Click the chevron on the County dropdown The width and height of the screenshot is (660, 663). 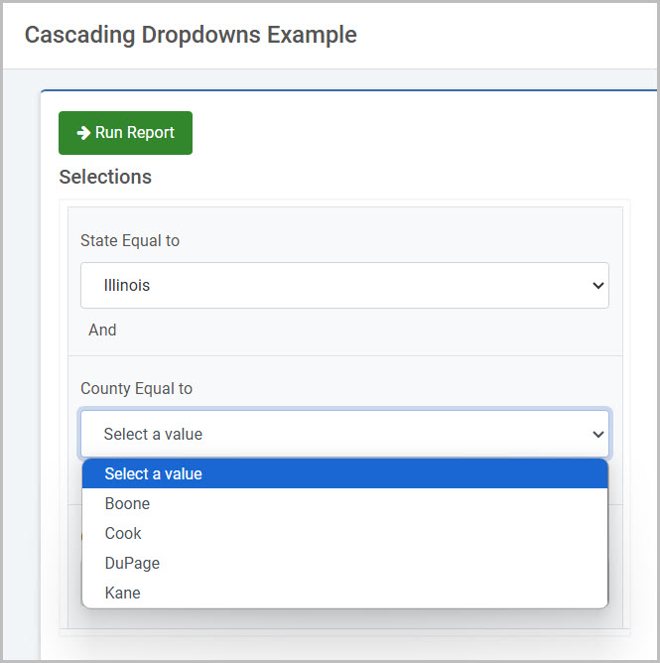(597, 435)
